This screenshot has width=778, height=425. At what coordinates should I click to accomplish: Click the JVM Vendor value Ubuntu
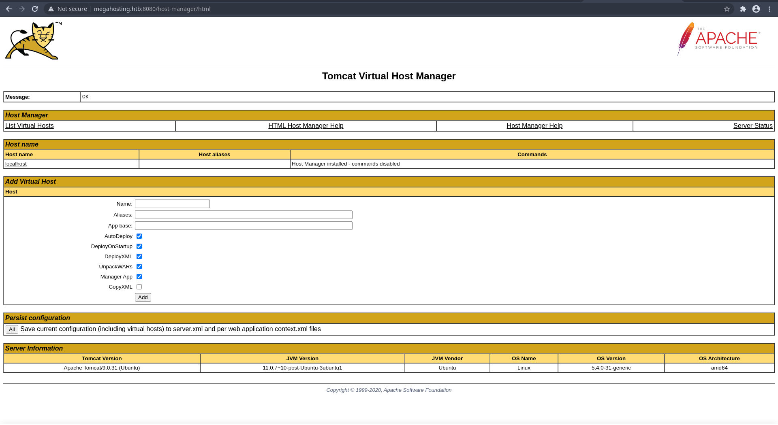[447, 368]
